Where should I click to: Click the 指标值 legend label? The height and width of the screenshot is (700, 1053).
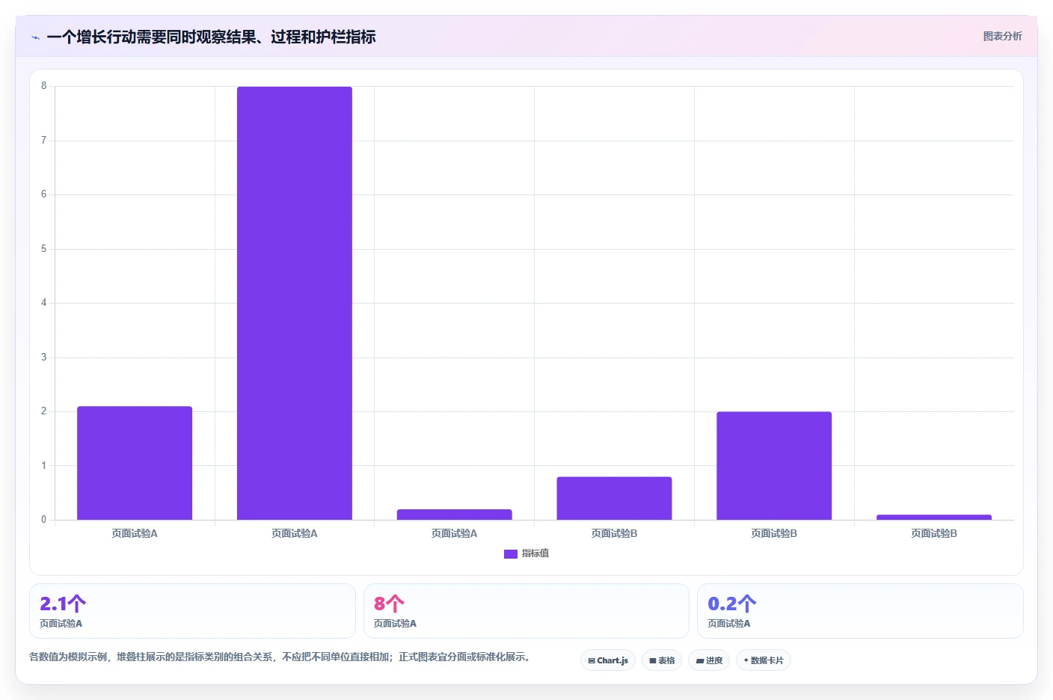pos(535,553)
